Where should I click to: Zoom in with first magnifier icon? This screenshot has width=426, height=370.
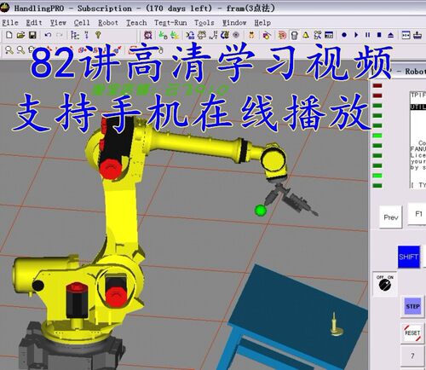click(9, 50)
